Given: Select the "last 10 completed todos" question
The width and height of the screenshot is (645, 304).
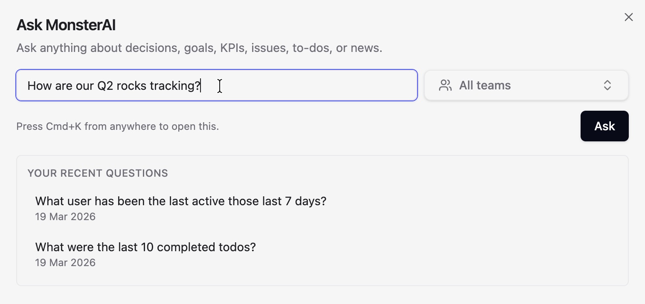Looking at the screenshot, I should [x=145, y=247].
